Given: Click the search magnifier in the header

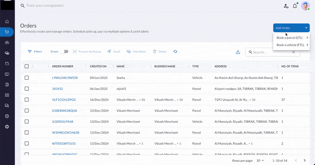Looking at the screenshot, I should tap(22, 6).
